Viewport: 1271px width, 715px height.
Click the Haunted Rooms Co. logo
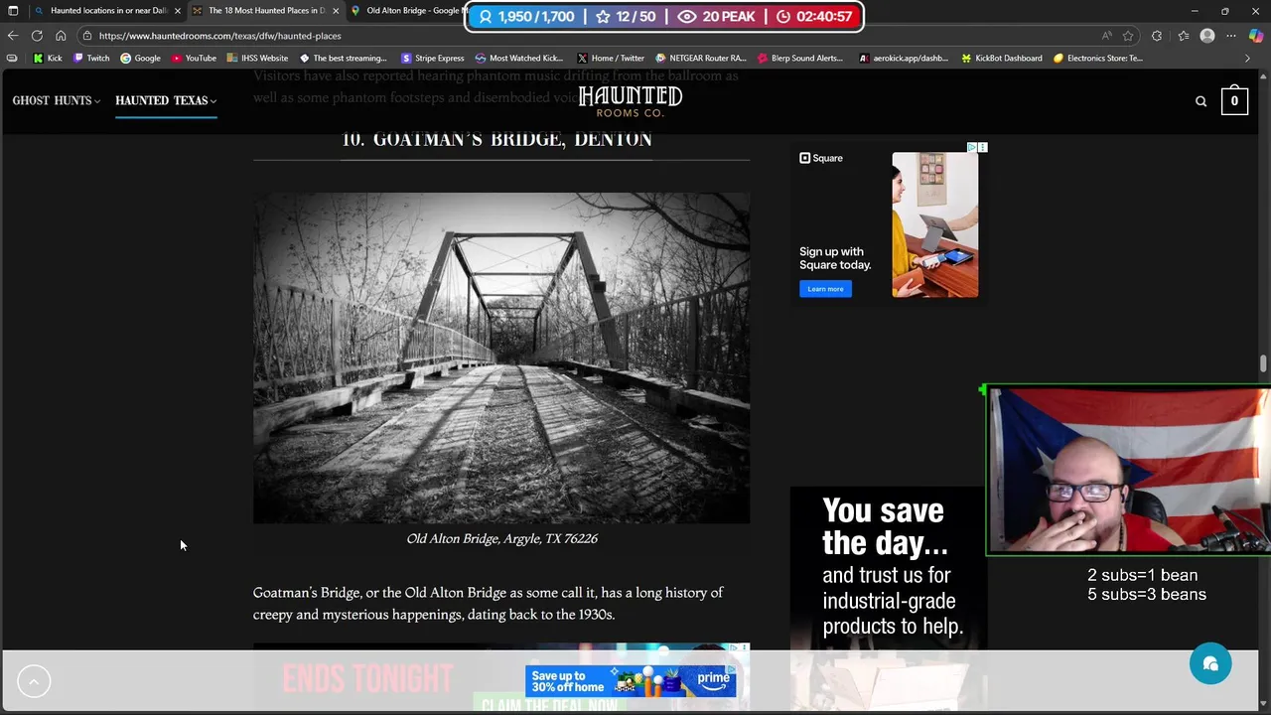point(631,101)
